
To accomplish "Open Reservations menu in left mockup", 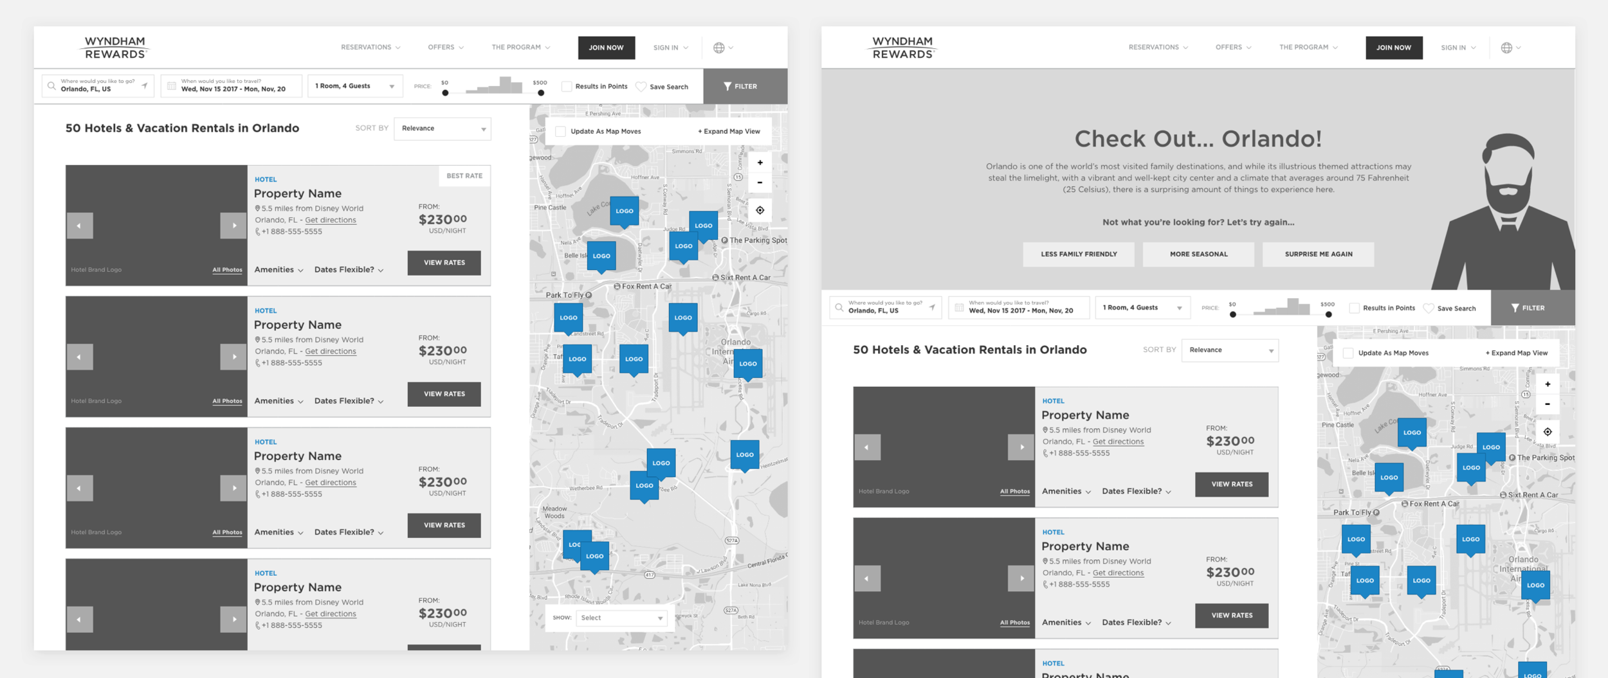I will pos(370,48).
